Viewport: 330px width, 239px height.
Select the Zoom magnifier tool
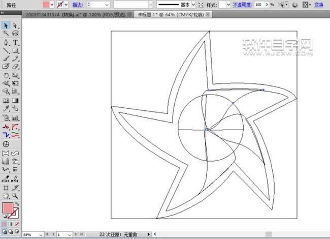coord(15,196)
